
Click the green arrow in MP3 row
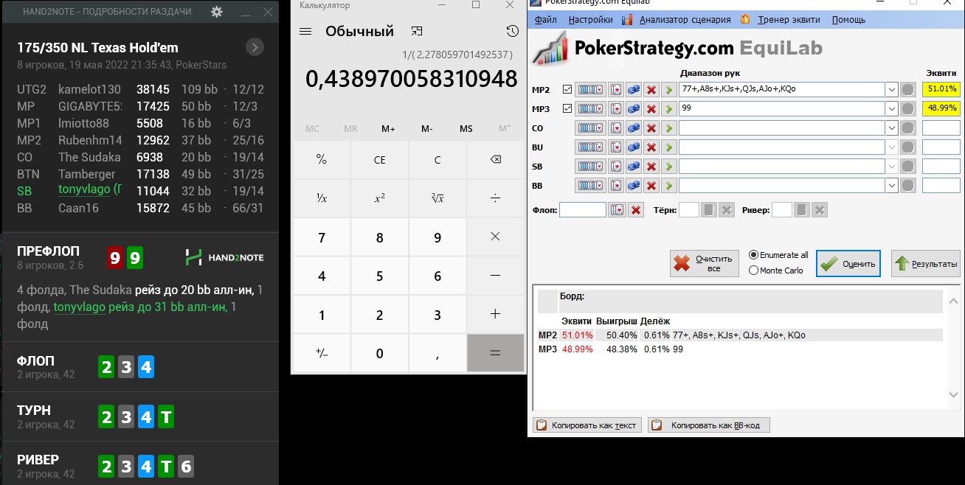coord(669,108)
